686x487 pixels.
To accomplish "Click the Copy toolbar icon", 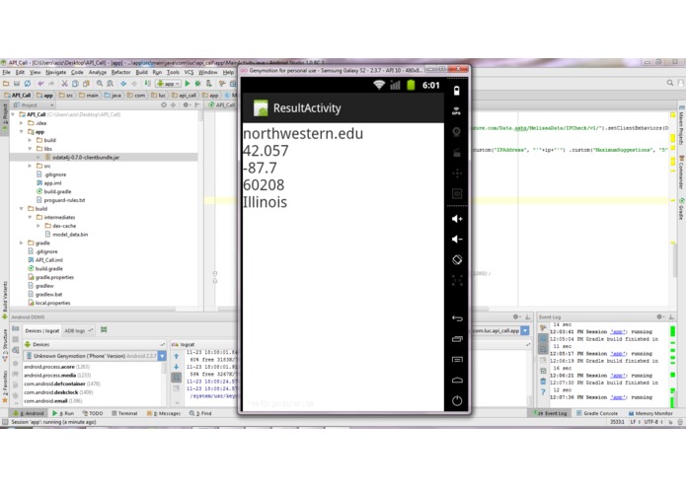I will [x=75, y=83].
